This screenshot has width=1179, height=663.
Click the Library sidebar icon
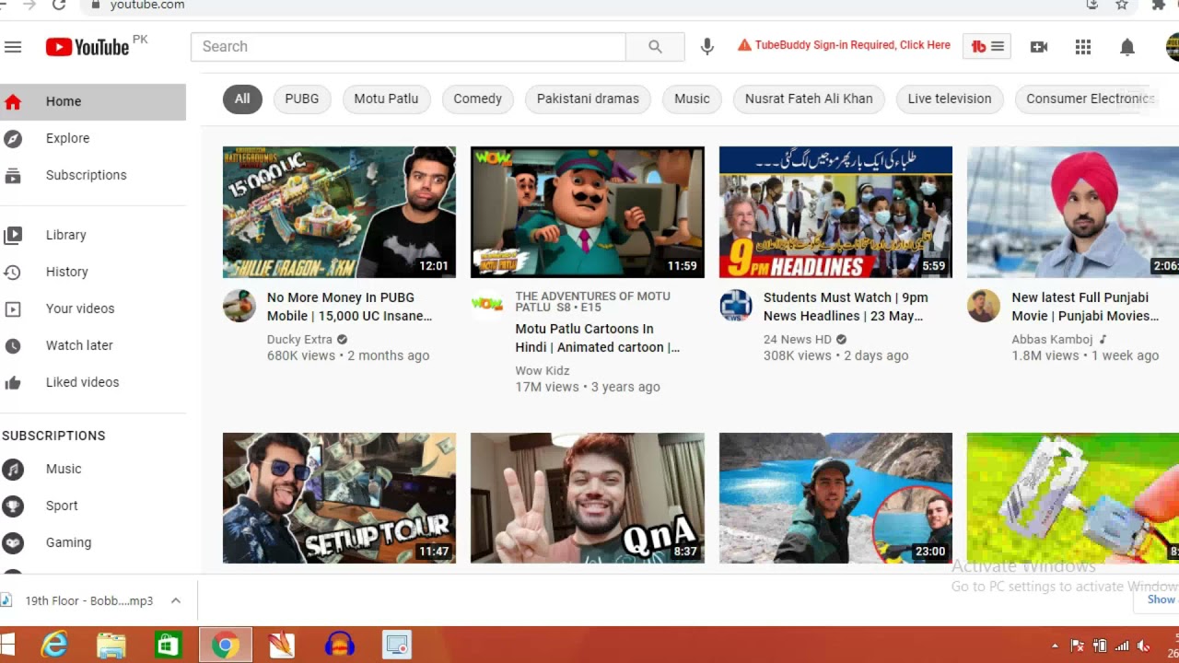point(13,235)
